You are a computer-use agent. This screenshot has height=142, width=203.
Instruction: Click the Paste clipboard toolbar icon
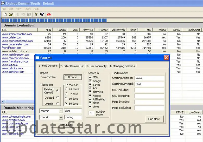tap(29, 15)
